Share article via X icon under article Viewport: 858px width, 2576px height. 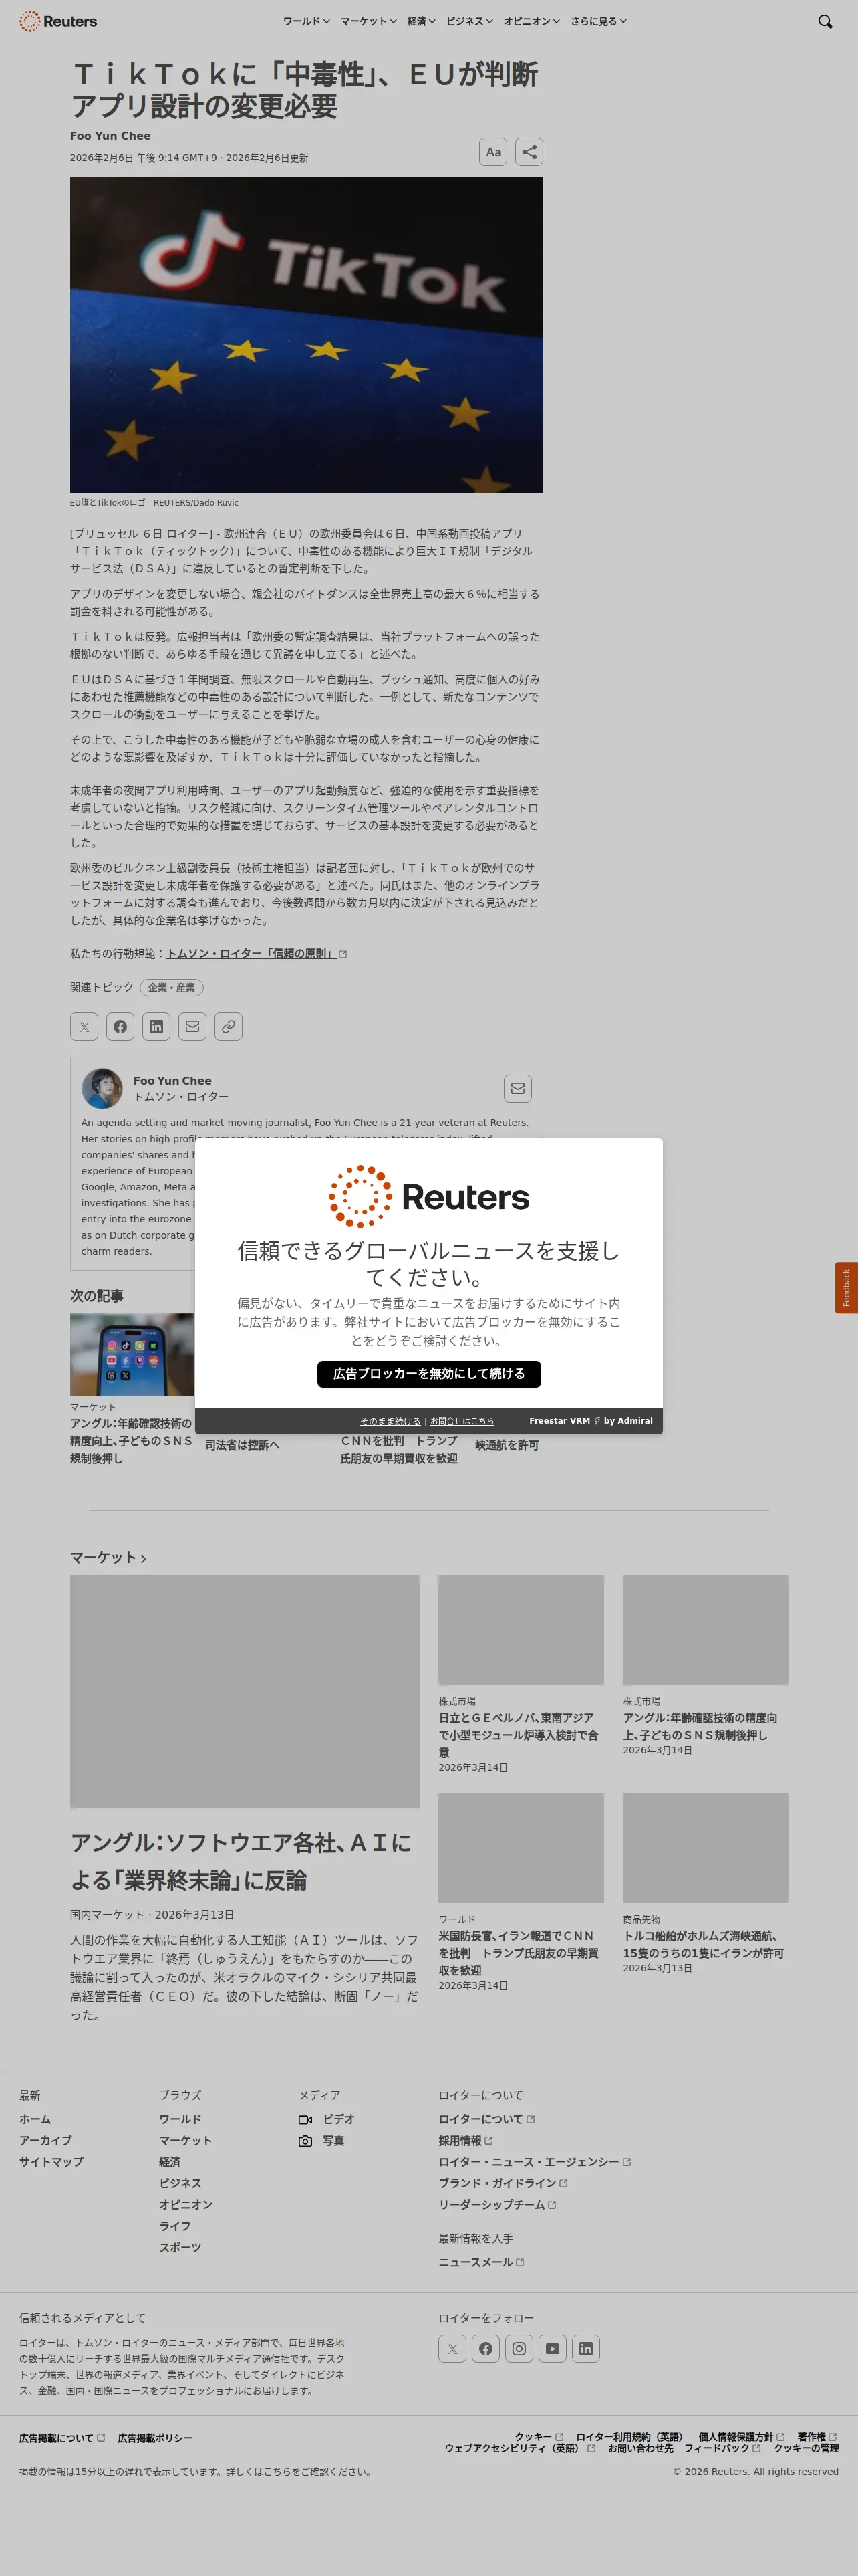pyautogui.click(x=85, y=1026)
